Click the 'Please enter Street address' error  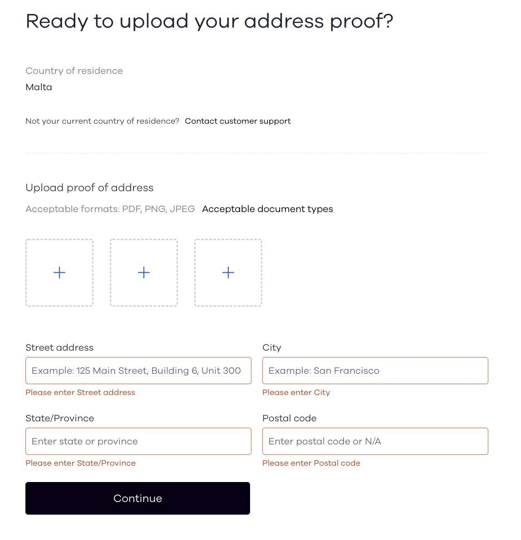coord(80,393)
